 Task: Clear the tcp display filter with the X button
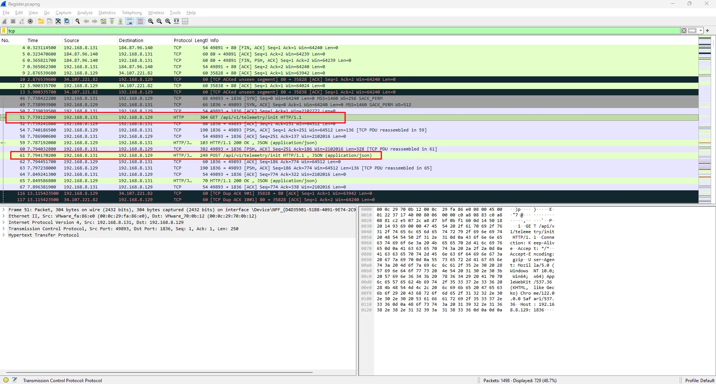pos(684,31)
